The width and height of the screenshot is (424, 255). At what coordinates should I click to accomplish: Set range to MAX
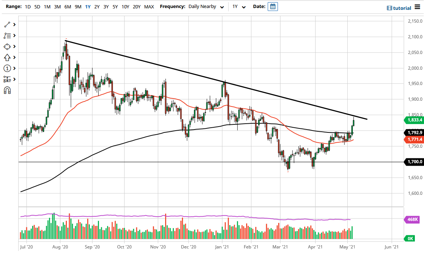[149, 7]
